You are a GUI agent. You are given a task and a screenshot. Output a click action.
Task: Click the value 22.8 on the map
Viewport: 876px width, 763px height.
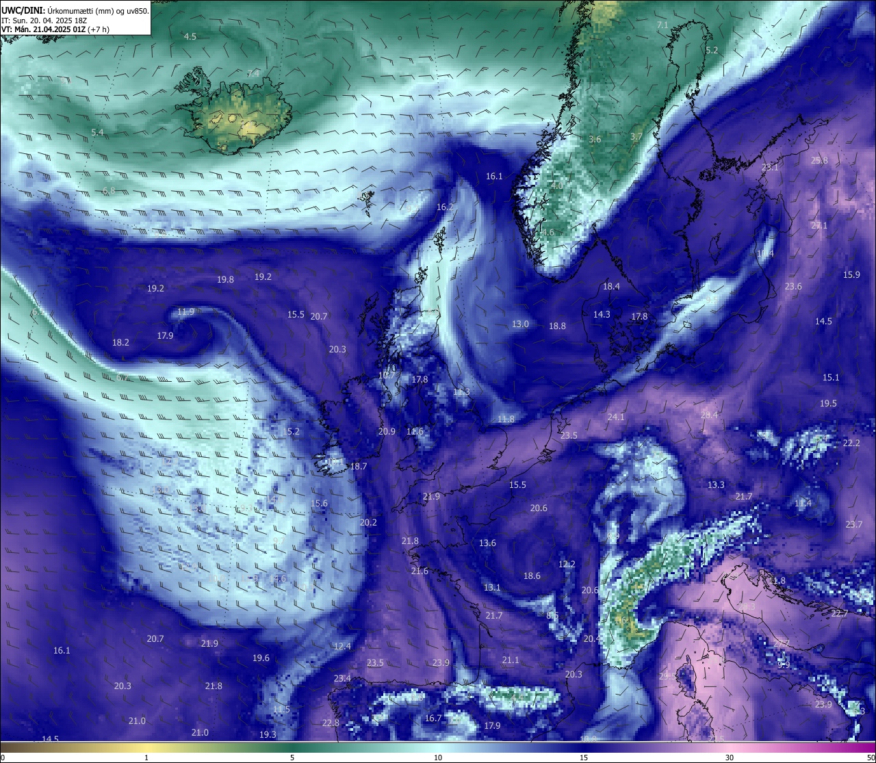(x=331, y=723)
